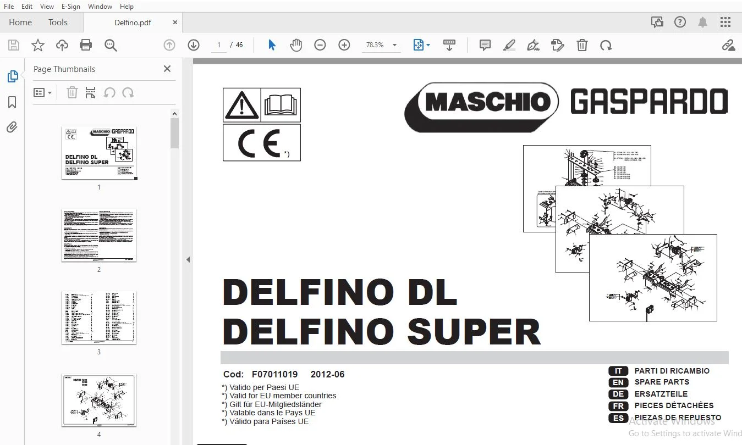Click the page number input field

(219, 45)
